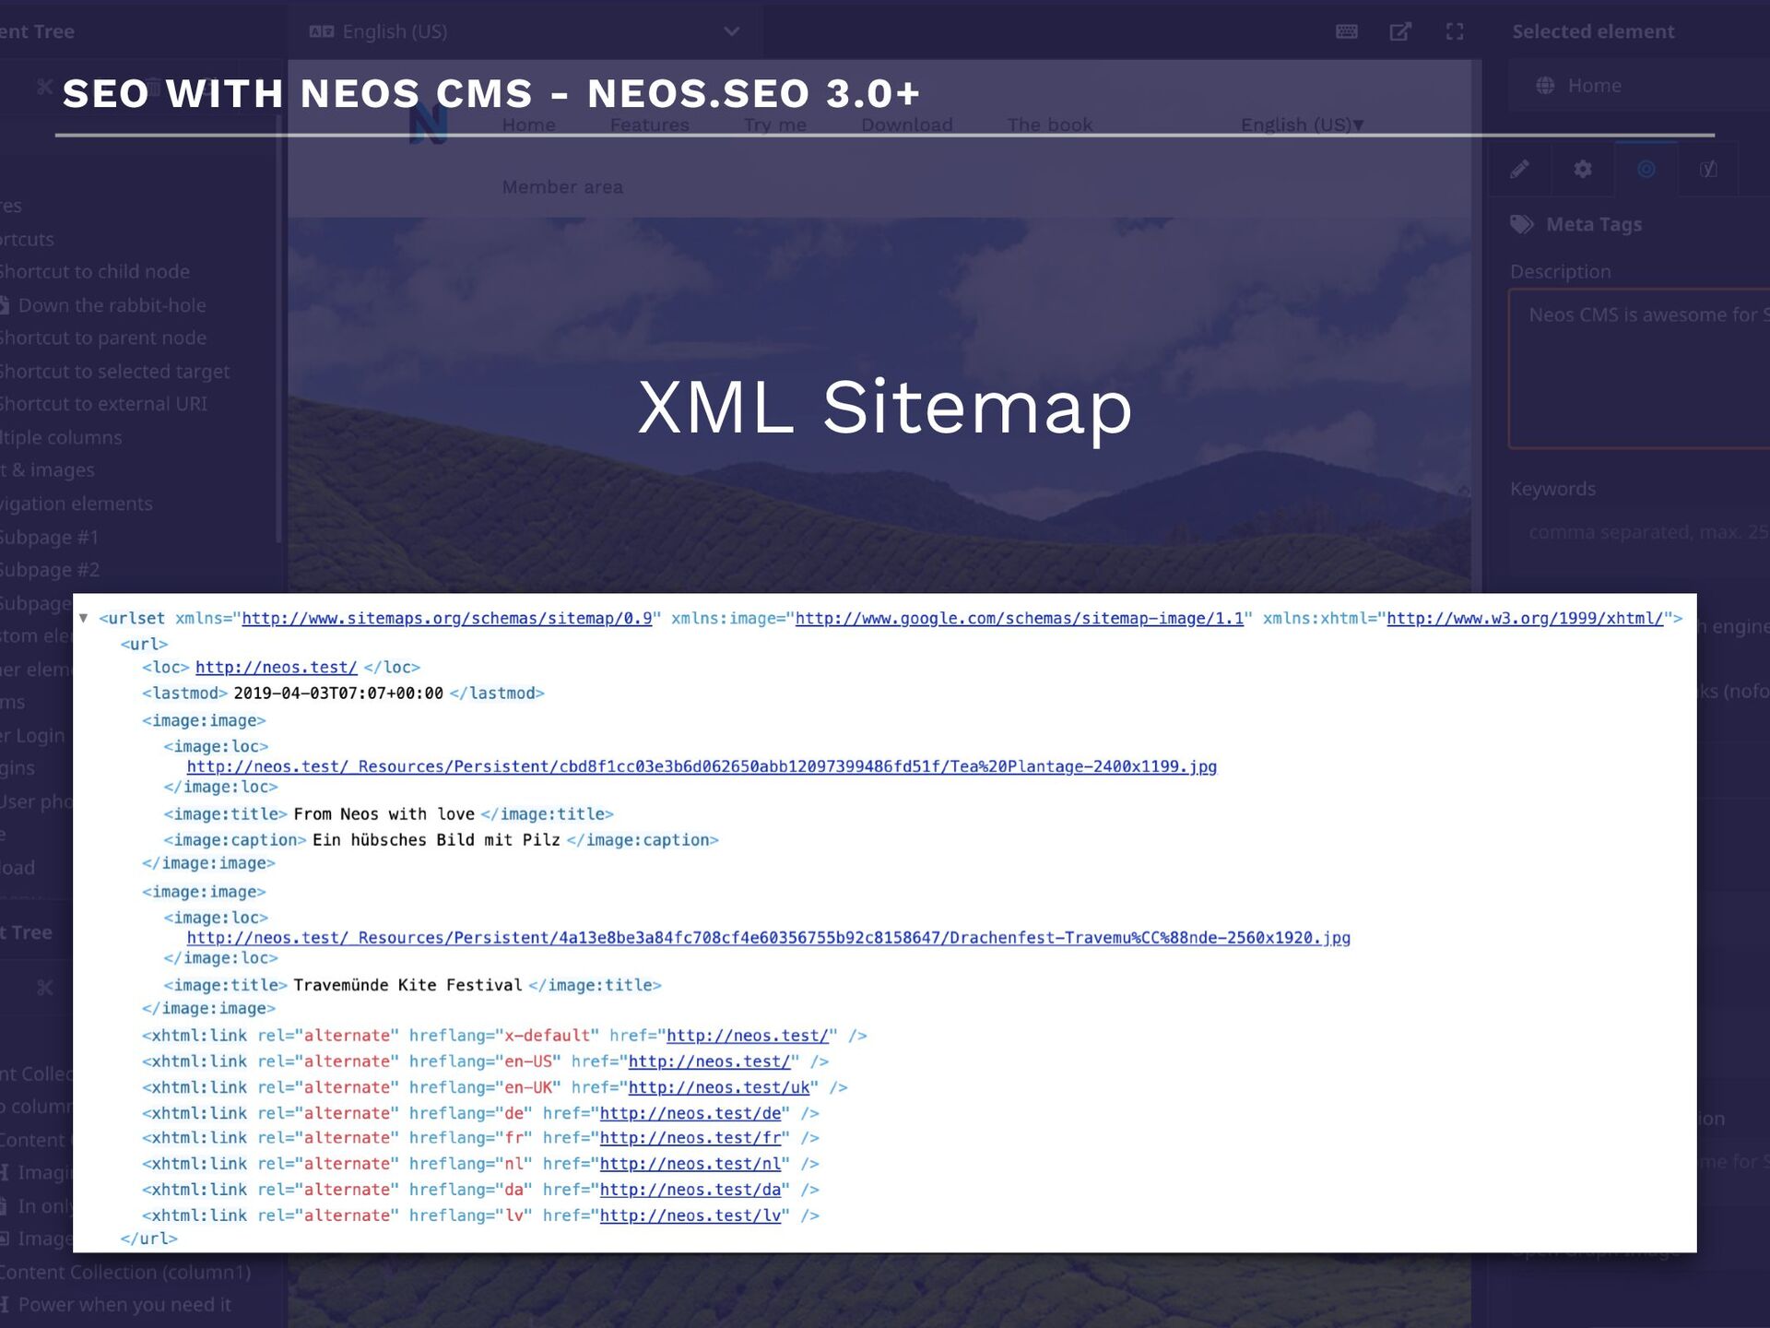Click Features in the site navigation
Viewport: 1770px width, 1328px height.
point(649,125)
